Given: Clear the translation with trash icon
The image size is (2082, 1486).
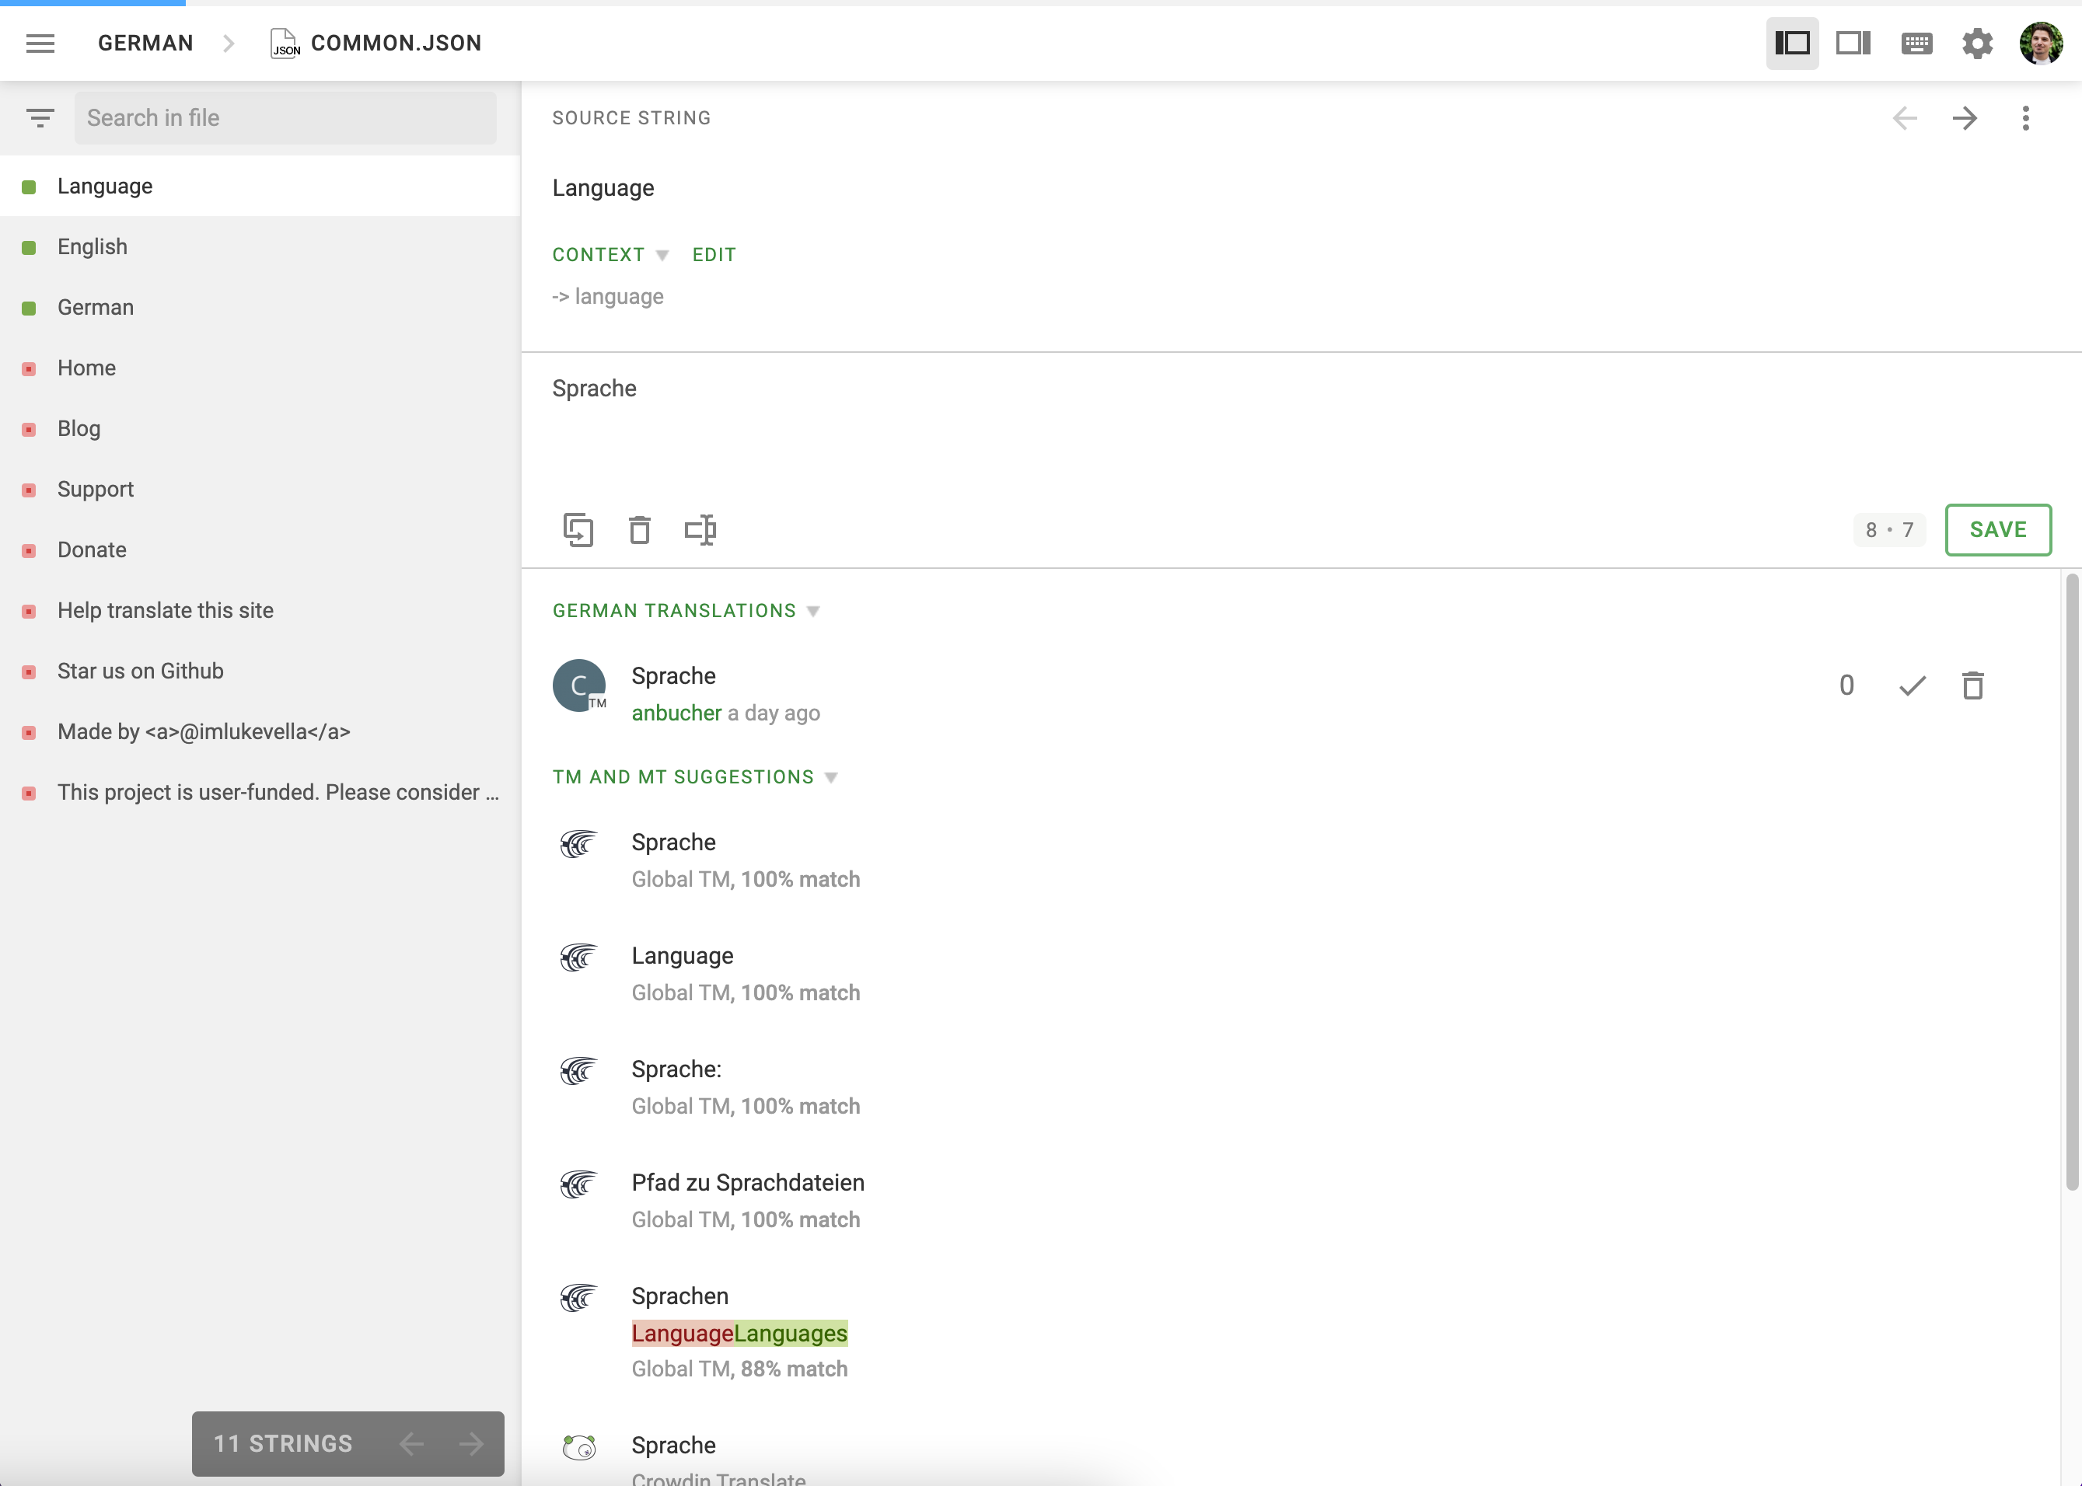Looking at the screenshot, I should [x=640, y=530].
